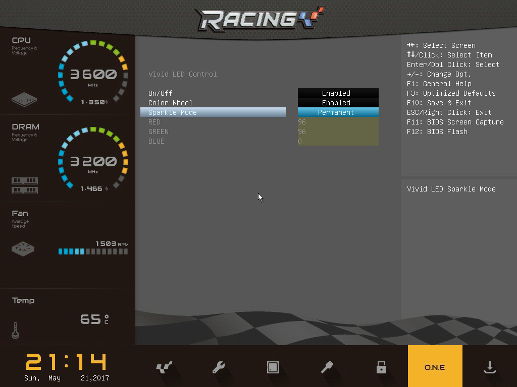Viewport: 517px width, 387px height.
Task: Click the thermometer icon under Temp
Action: point(16,330)
